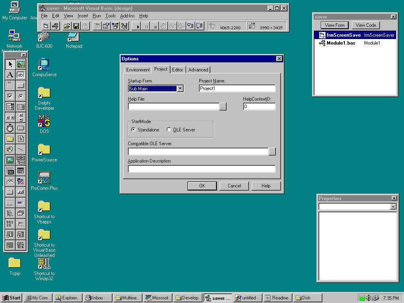Image resolution: width=404 pixels, height=303 pixels.
Task: Select Module1.bas in the project window
Action: pos(340,43)
